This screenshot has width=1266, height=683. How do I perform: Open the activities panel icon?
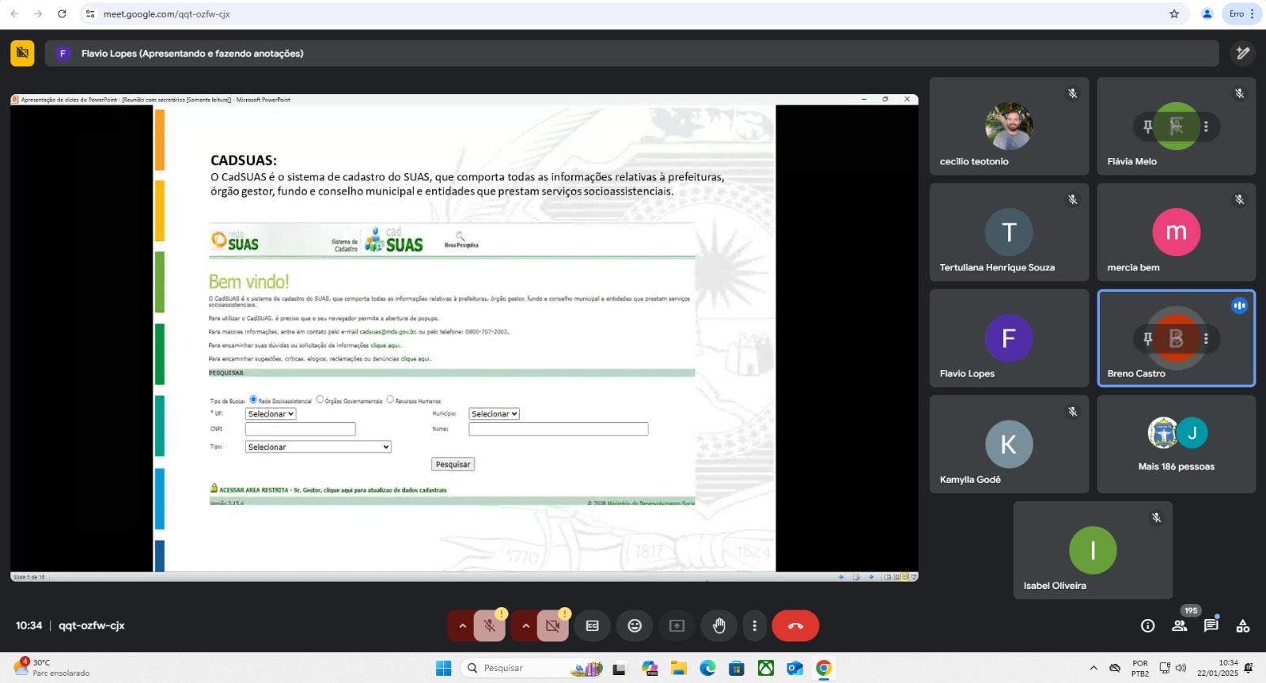1243,626
